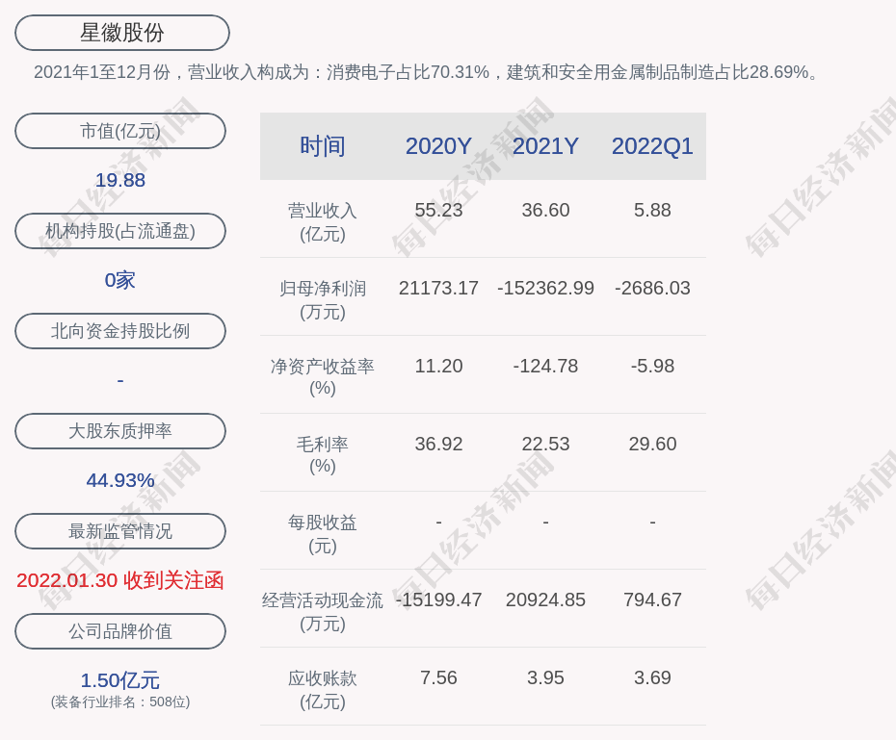Select the 最新监管情况 pill
Image resolution: width=896 pixels, height=740 pixels.
[x=120, y=531]
